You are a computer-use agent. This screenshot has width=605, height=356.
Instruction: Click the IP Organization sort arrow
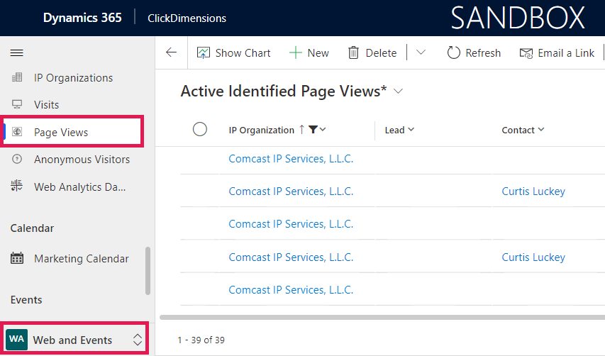click(x=301, y=130)
